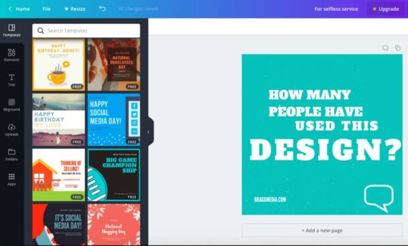Choose the Happy Social Media Day template
The image size is (408, 246).
click(114, 120)
